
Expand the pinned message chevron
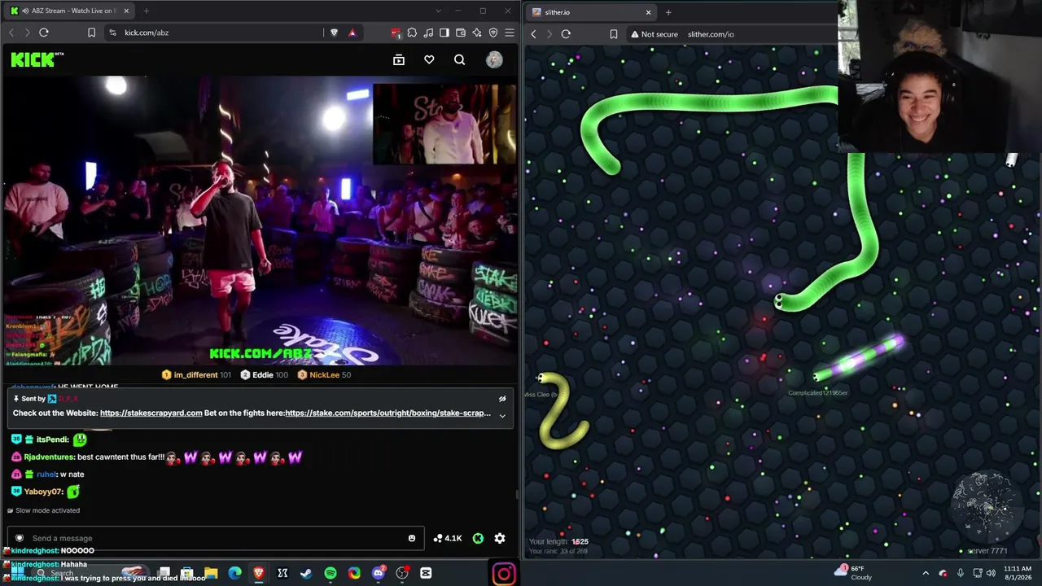pyautogui.click(x=502, y=416)
